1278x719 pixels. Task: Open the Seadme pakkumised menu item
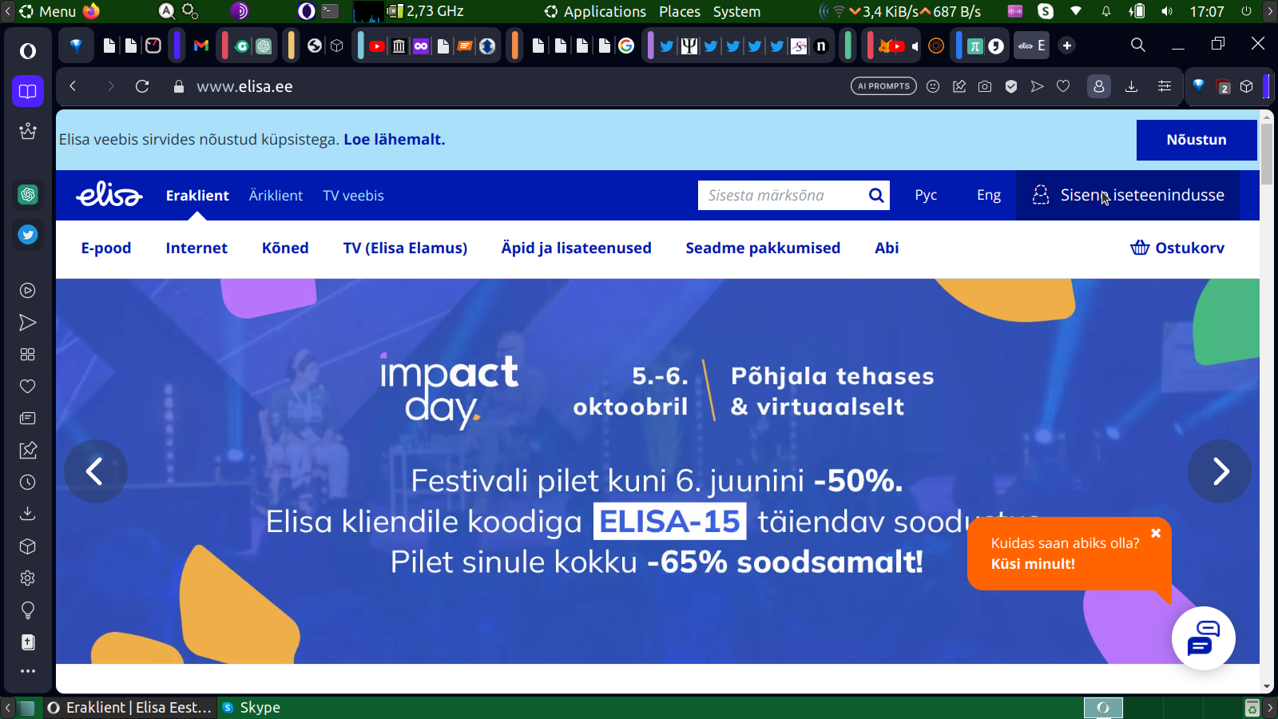[763, 248]
